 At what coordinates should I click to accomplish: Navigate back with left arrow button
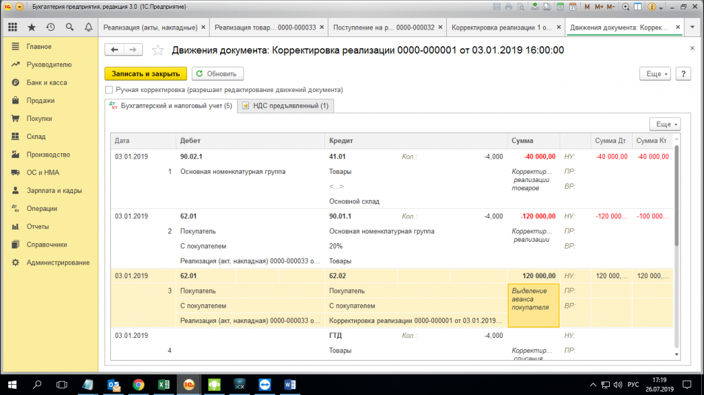point(114,50)
